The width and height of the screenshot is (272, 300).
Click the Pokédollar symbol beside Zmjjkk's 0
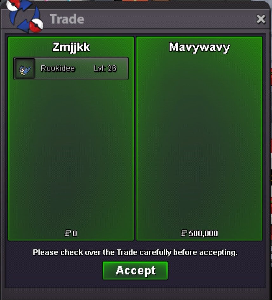tap(68, 233)
